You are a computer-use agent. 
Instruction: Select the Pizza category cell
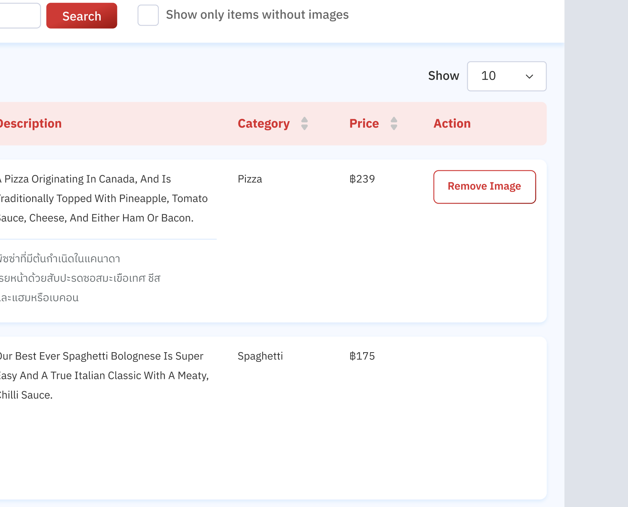click(250, 179)
